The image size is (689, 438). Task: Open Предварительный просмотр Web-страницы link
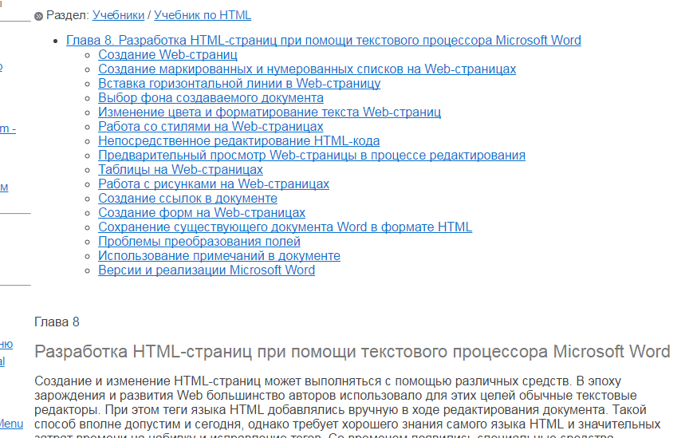[x=312, y=156]
